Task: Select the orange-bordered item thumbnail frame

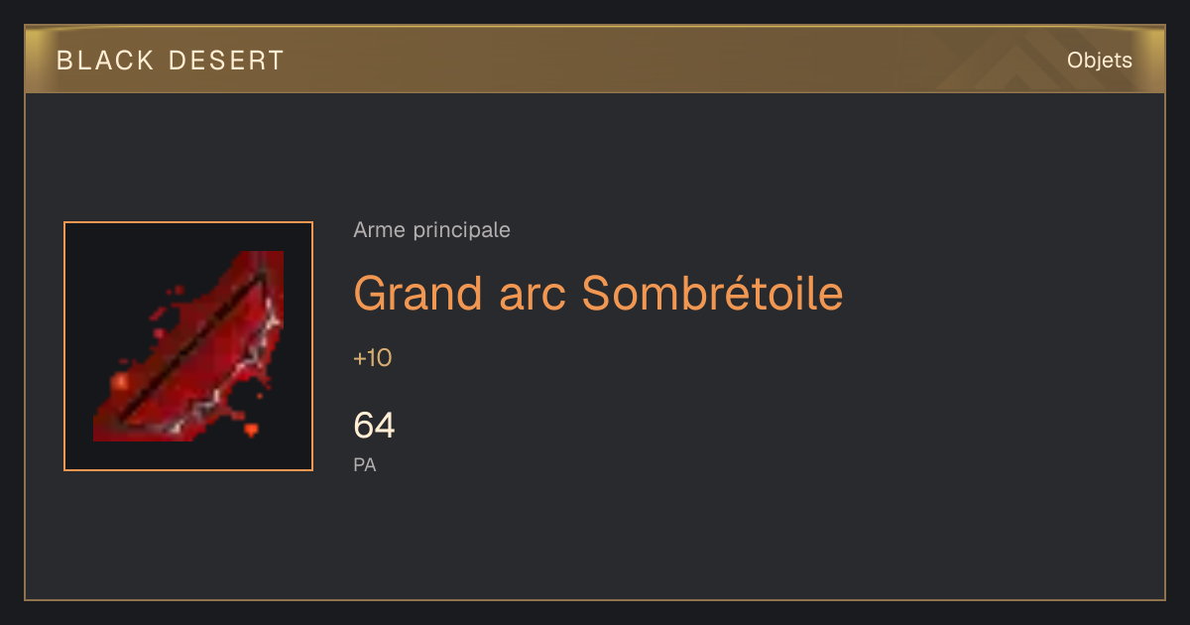Action: [188, 346]
